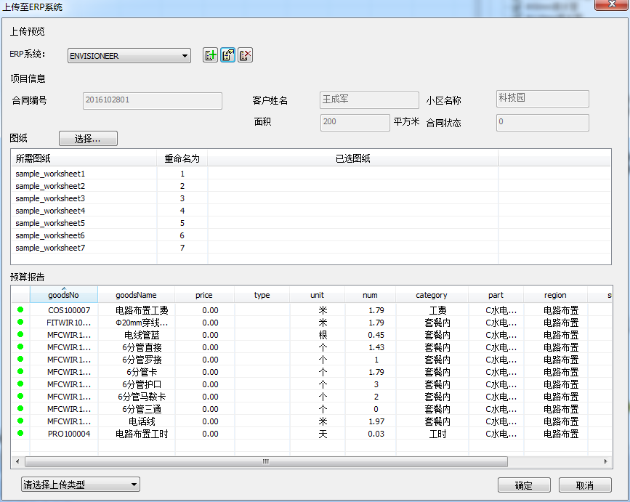Click the green dot of the 6分管卡 row
The width and height of the screenshot is (630, 502).
[20, 371]
